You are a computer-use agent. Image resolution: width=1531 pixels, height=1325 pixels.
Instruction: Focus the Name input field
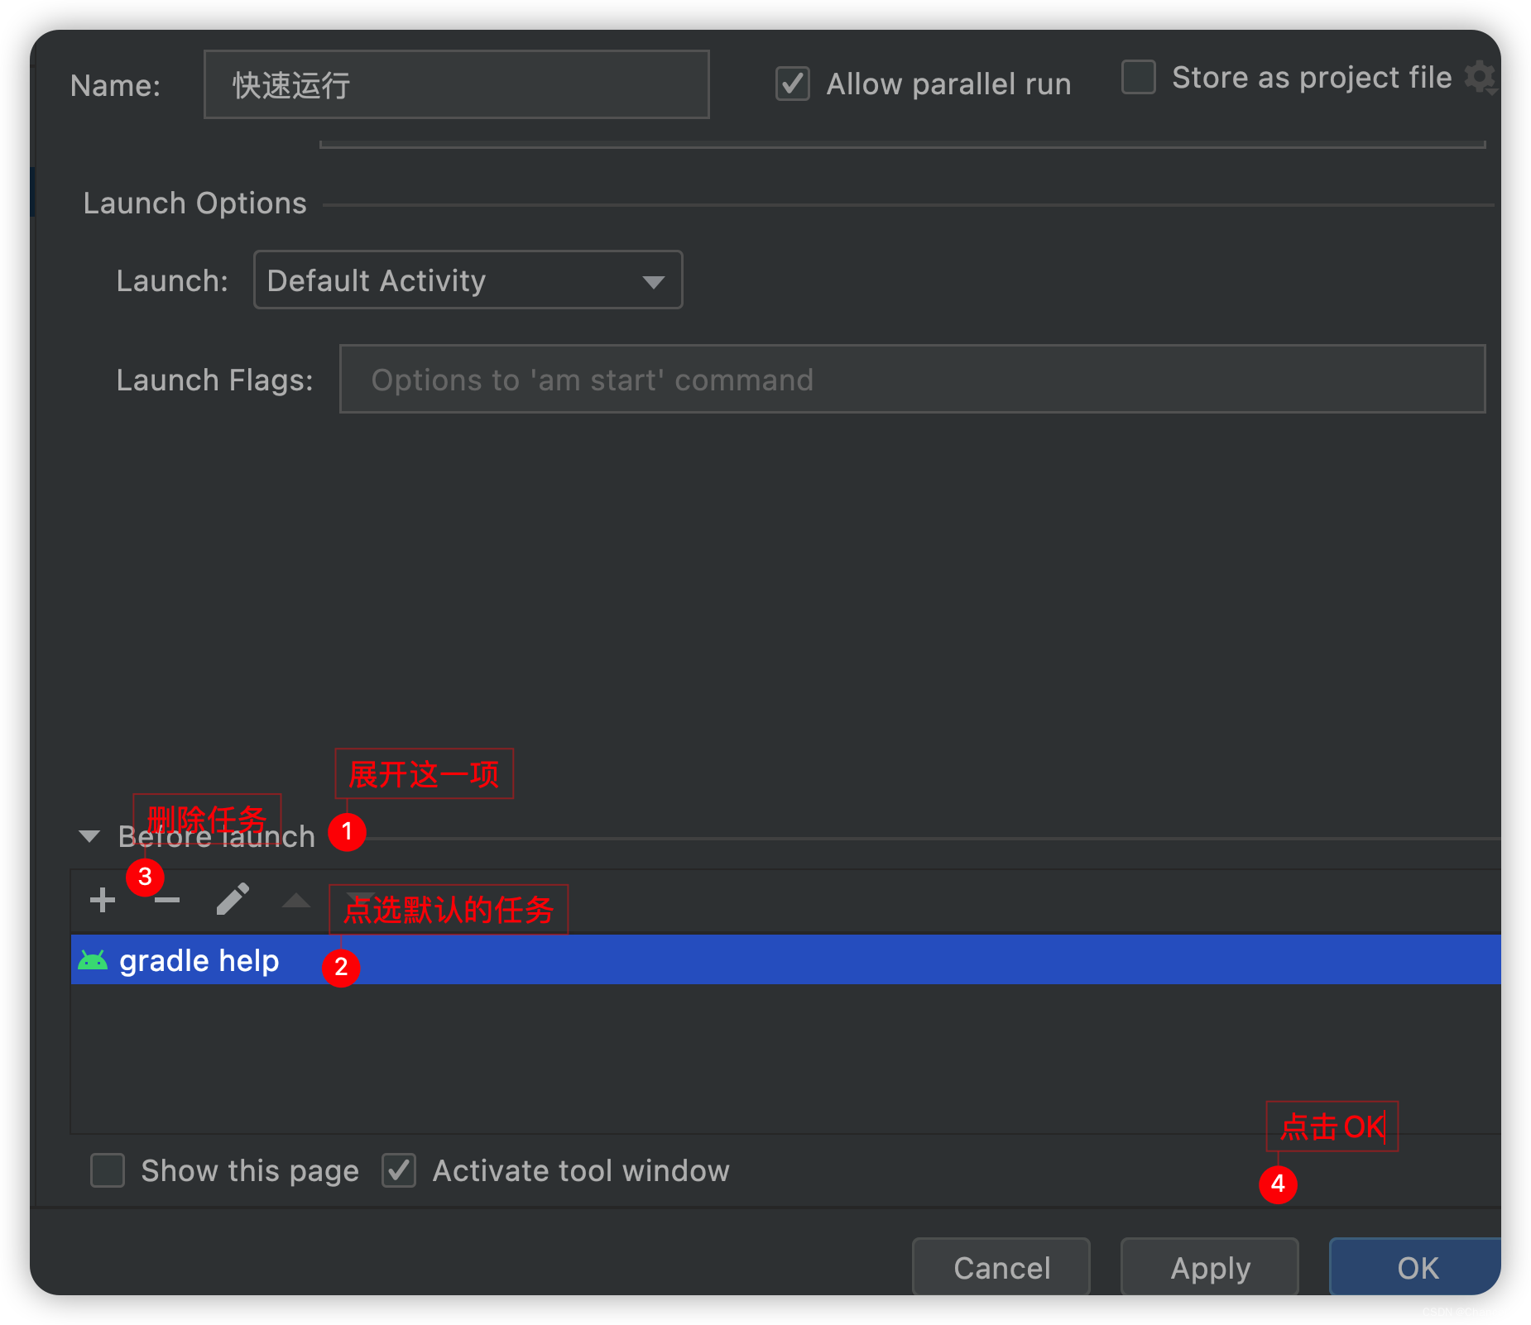click(457, 84)
